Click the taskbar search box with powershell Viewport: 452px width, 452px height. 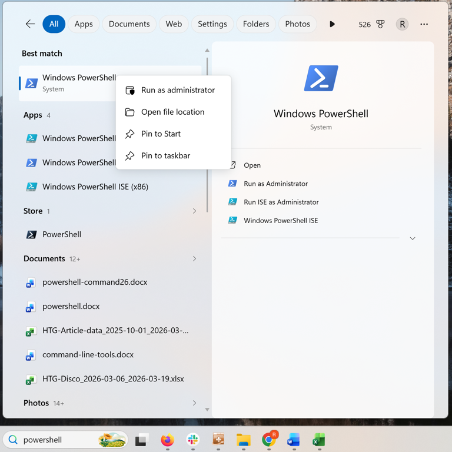(x=65, y=440)
